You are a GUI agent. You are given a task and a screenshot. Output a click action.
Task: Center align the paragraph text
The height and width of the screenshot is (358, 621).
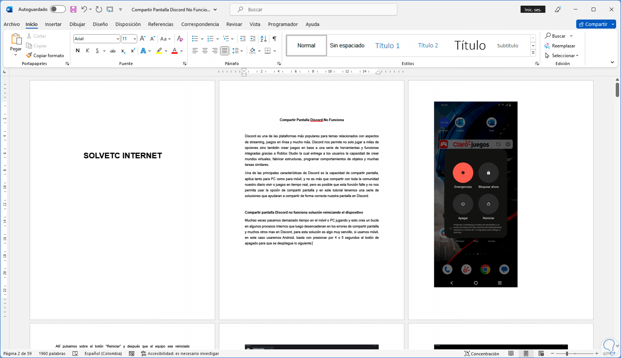[205, 51]
